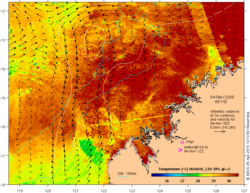Click the longitude axis label 122
The width and height of the screenshot is (250, 193).
pyautogui.click(x=104, y=191)
